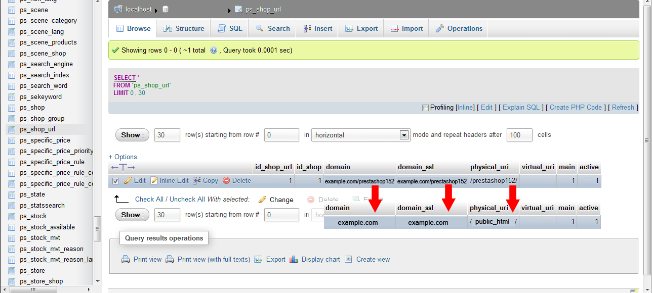652x293 pixels.
Task: Enable the Profiling checkbox
Action: (425, 108)
